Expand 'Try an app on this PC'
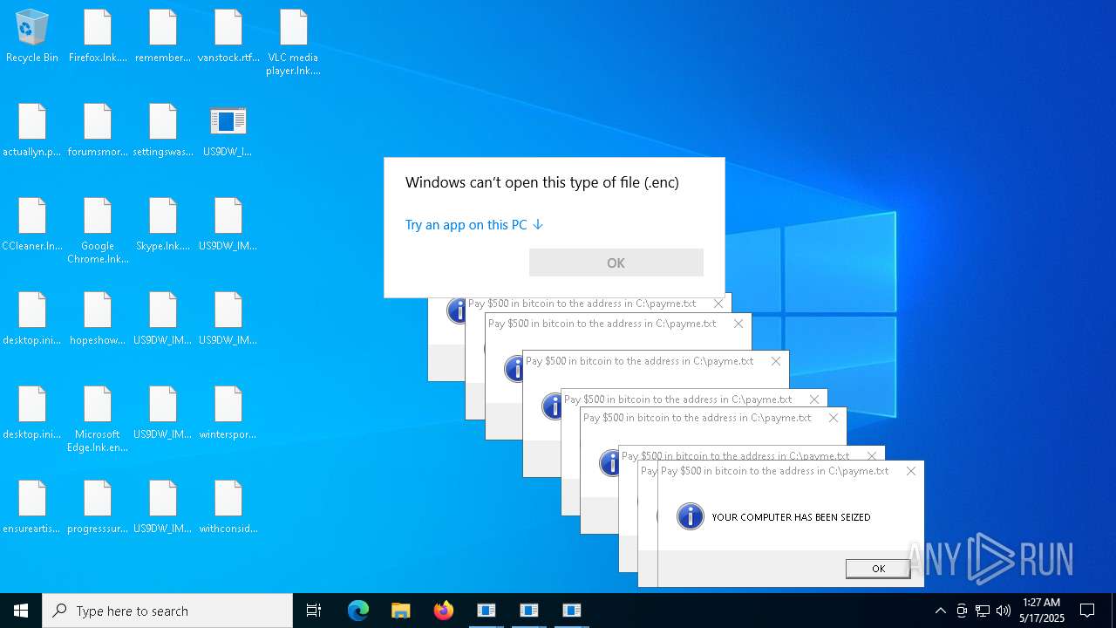 point(474,224)
